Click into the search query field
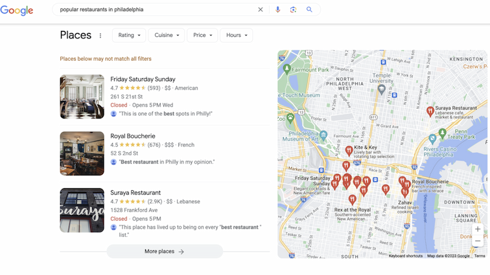Viewport: 490px width, 275px height. (156, 10)
